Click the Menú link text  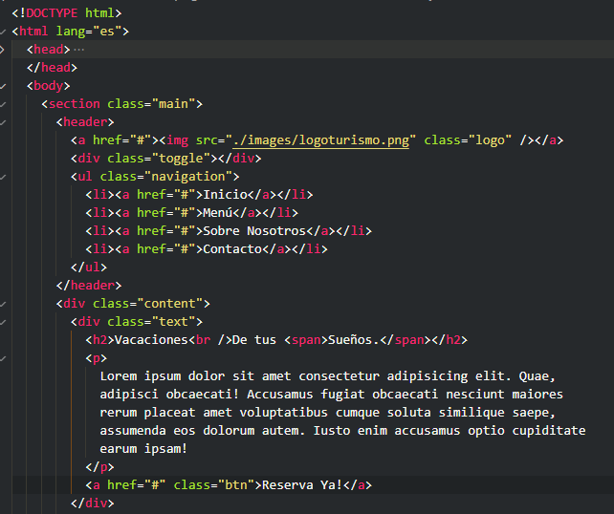coord(218,213)
